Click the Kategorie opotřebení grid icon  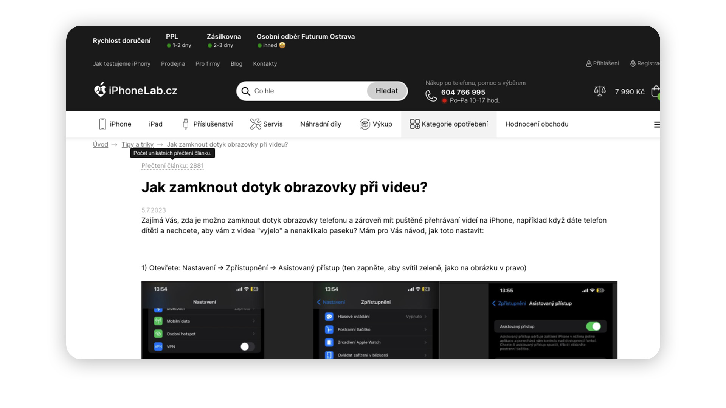pos(415,124)
